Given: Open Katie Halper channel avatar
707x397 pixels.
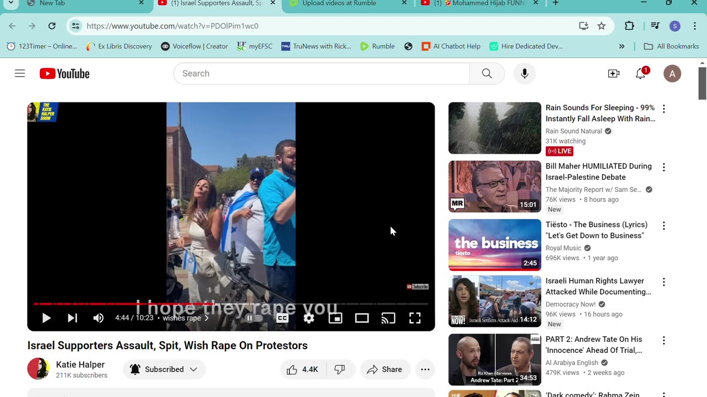Looking at the screenshot, I should tap(38, 369).
